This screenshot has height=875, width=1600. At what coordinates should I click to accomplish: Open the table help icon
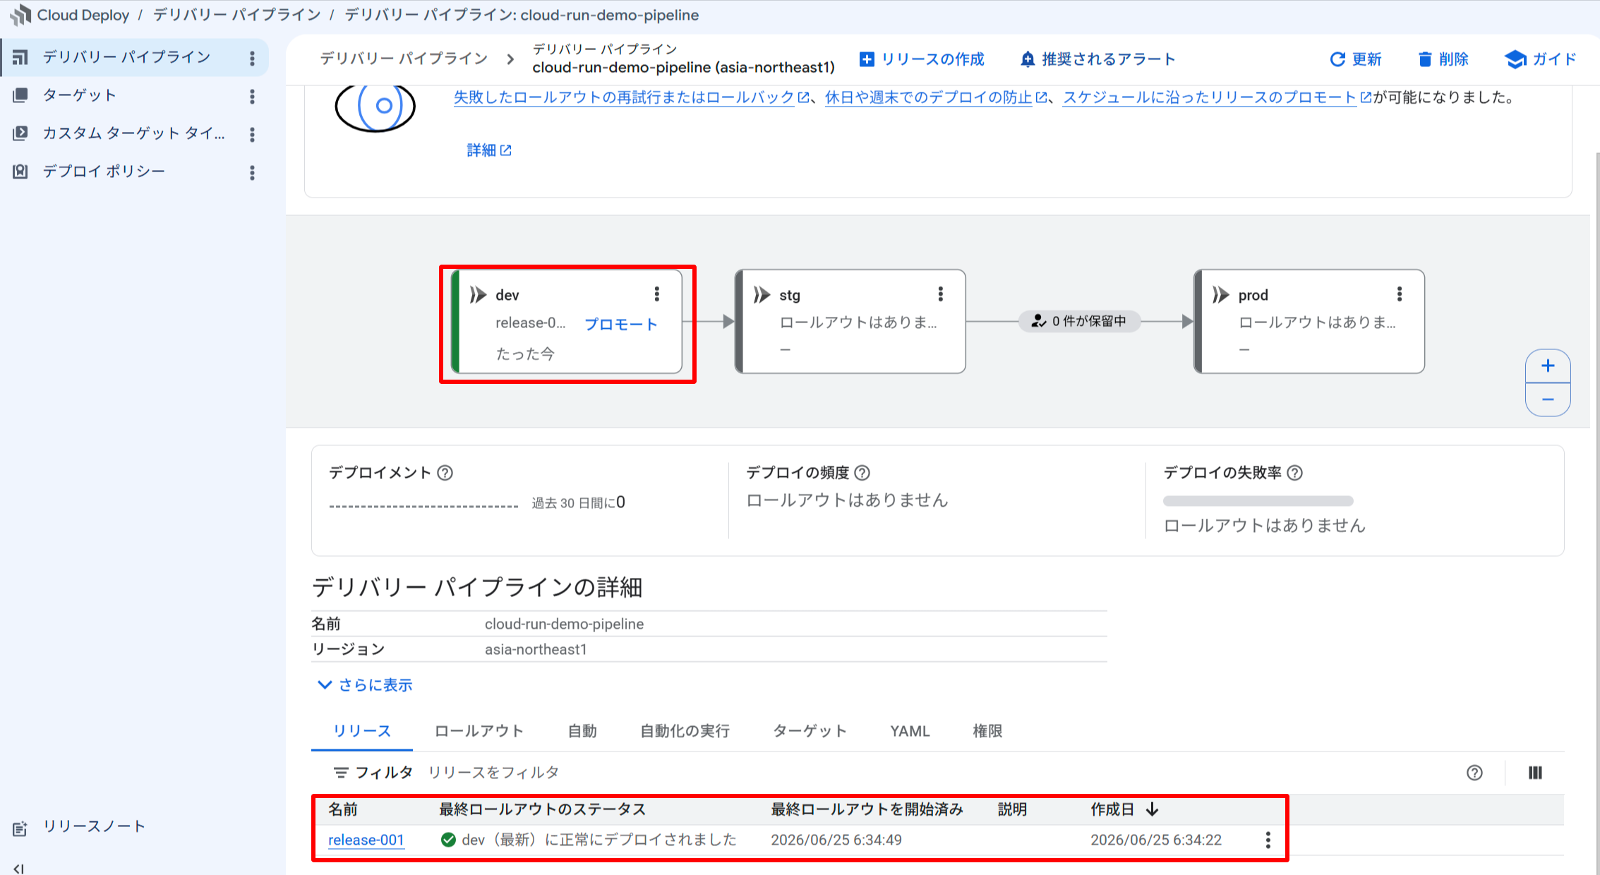[1474, 773]
